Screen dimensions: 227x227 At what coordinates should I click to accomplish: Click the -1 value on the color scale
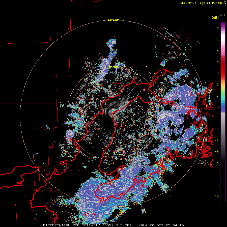pyautogui.click(x=217, y=118)
